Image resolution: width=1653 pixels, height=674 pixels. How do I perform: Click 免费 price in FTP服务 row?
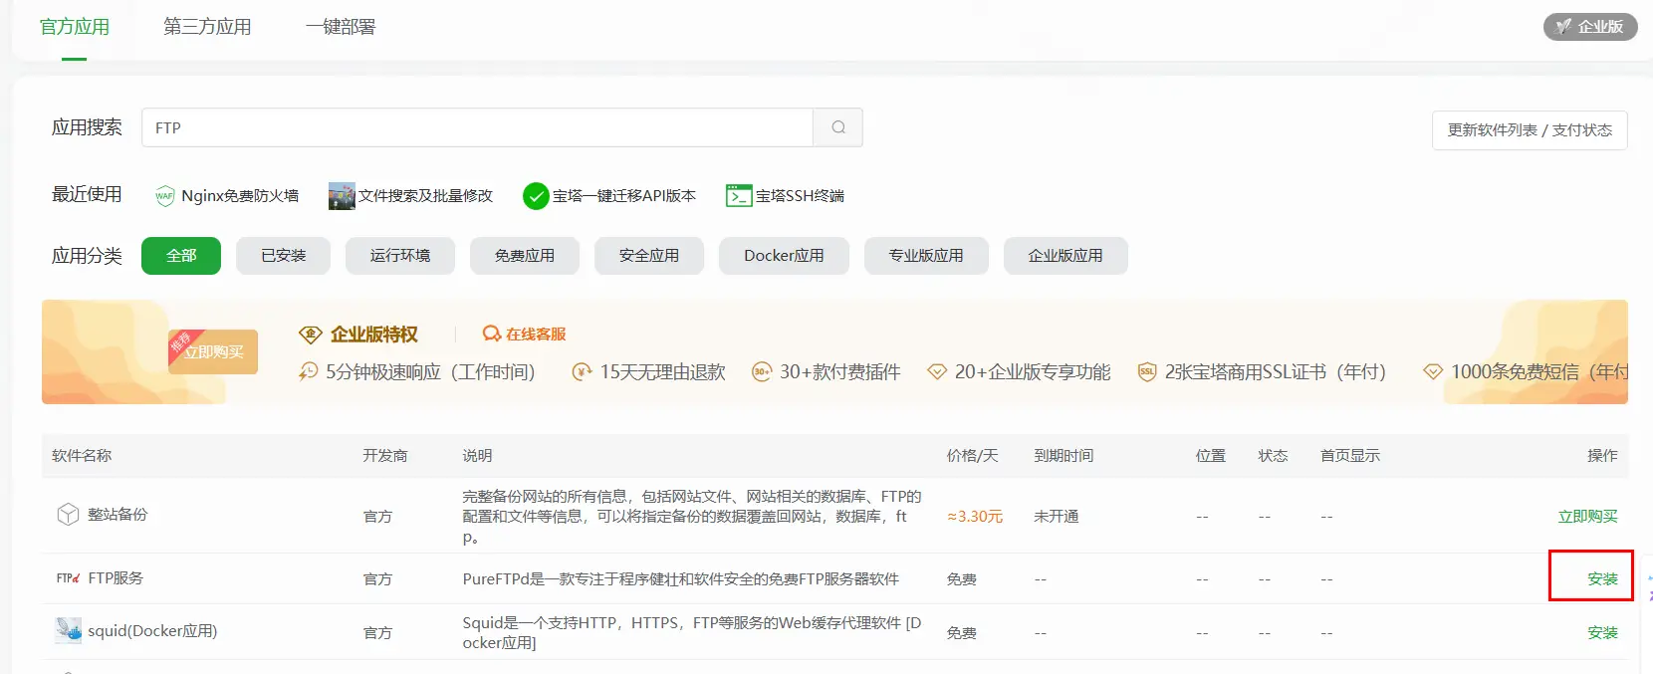(962, 579)
